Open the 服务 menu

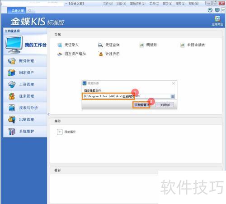(180, 3)
